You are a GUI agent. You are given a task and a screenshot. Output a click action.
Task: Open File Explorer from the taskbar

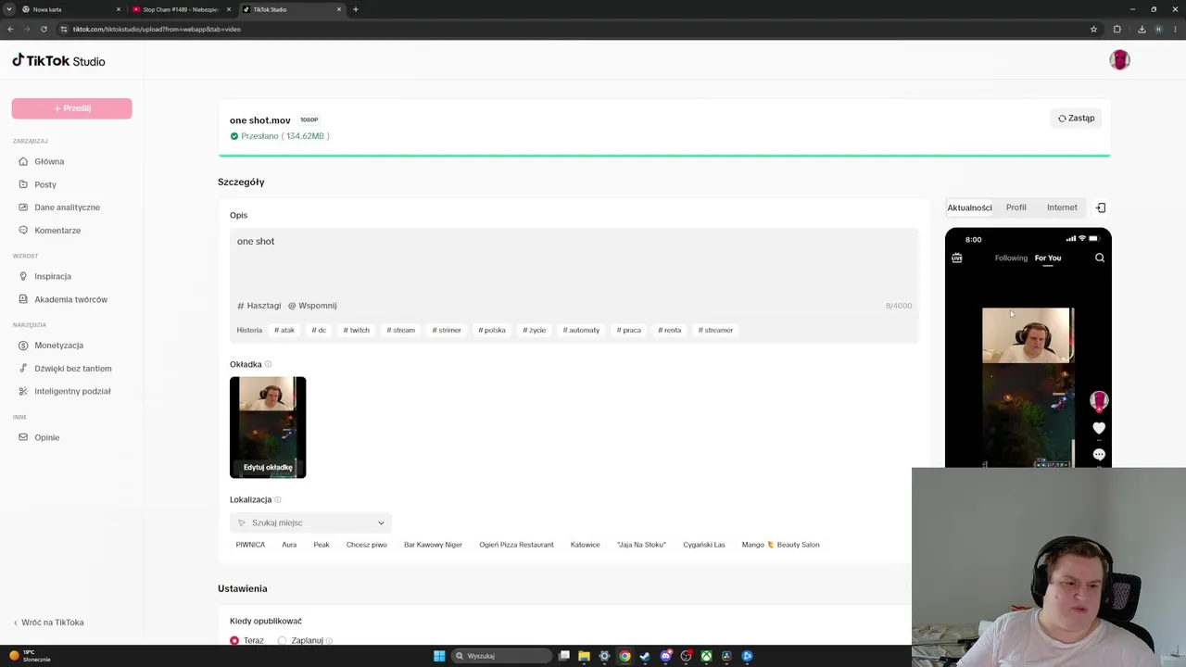coord(584,656)
